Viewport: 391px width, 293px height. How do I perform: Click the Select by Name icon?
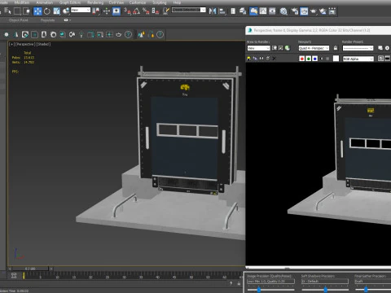pos(7,11)
